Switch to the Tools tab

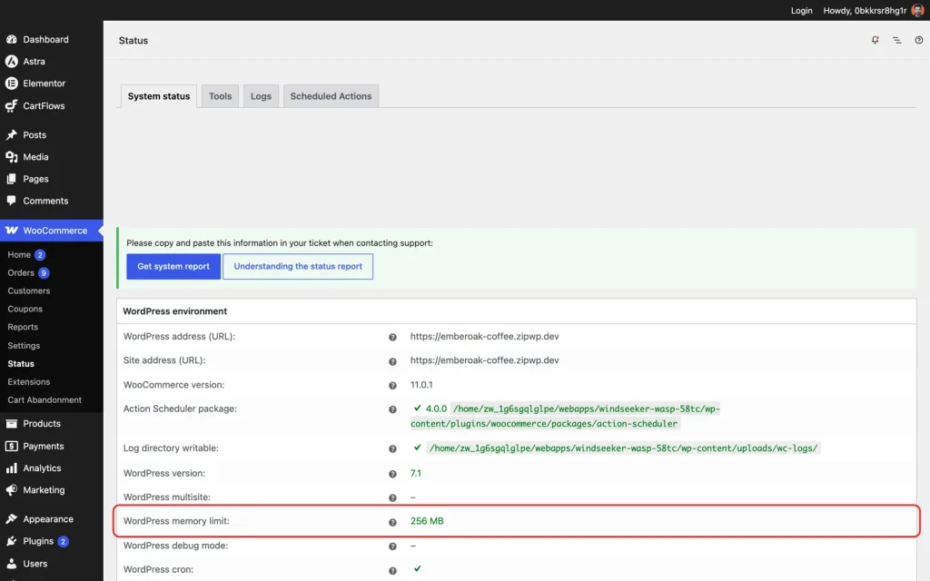pos(220,96)
